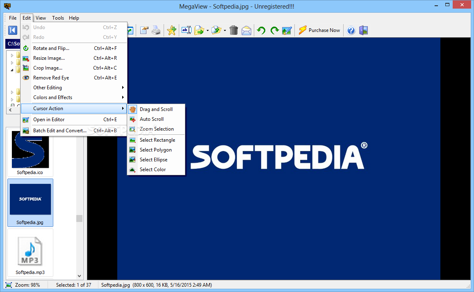Viewport: 474px width, 292px height.
Task: Click the Softpedia.jpg file info status text
Action: tap(157, 285)
